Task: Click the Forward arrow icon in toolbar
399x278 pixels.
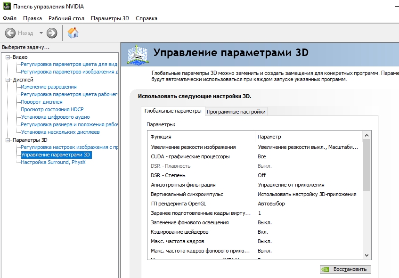Action: tap(52, 33)
